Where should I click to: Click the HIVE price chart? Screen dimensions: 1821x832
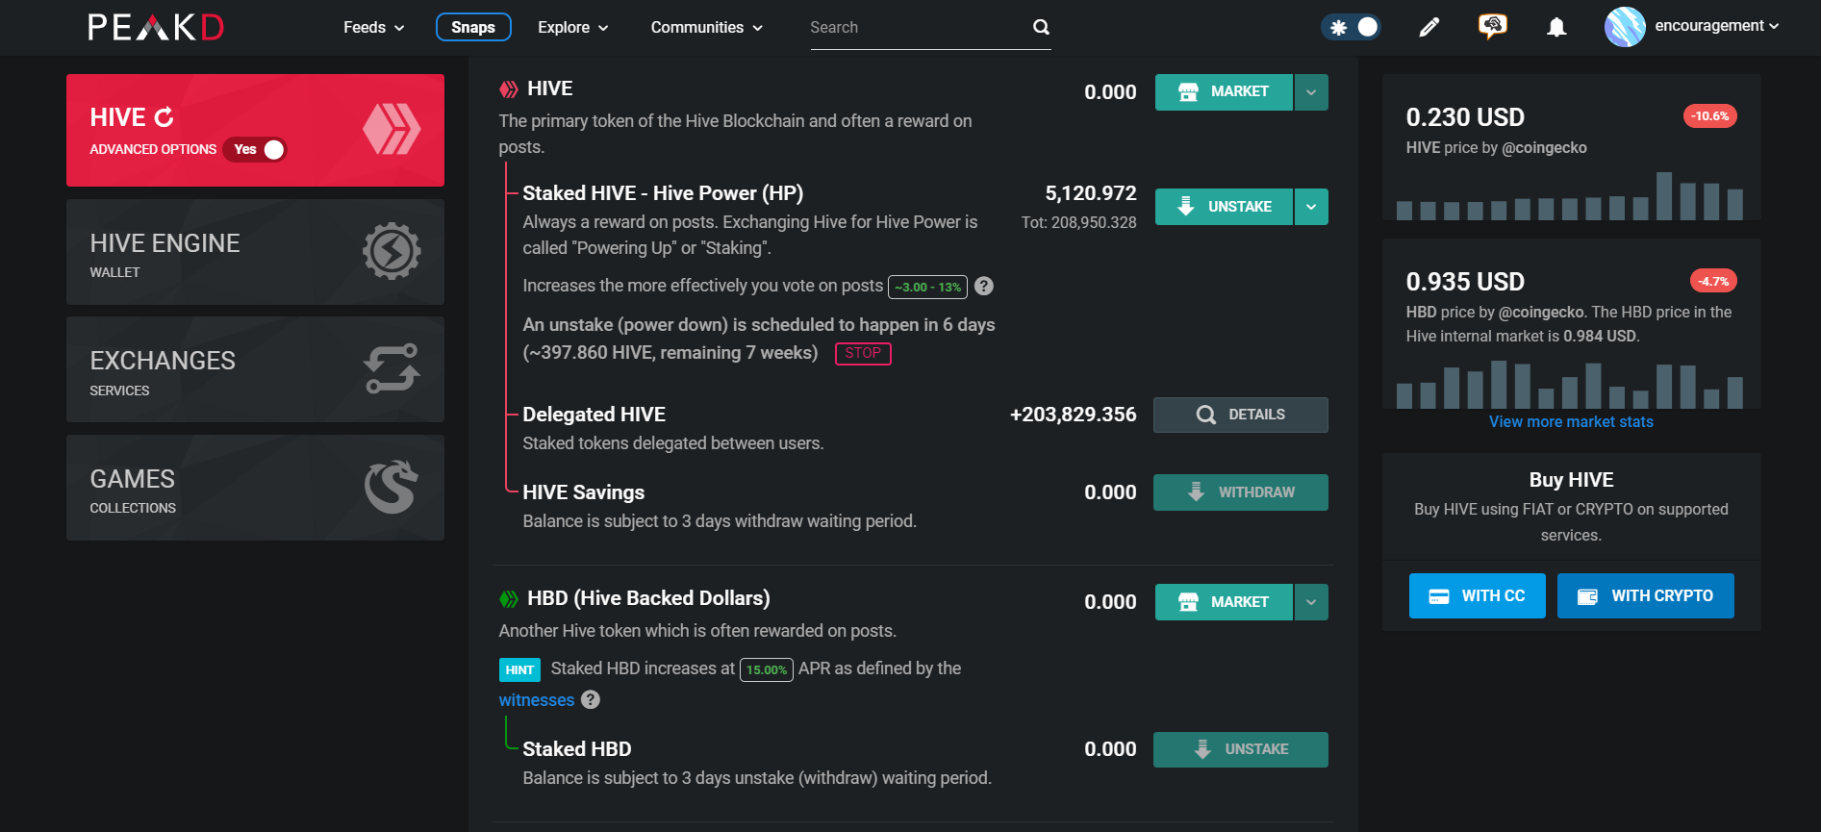[1570, 196]
